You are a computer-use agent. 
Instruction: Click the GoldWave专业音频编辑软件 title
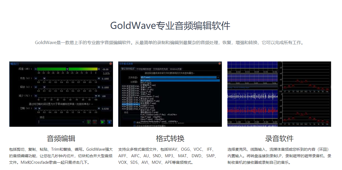170,26
